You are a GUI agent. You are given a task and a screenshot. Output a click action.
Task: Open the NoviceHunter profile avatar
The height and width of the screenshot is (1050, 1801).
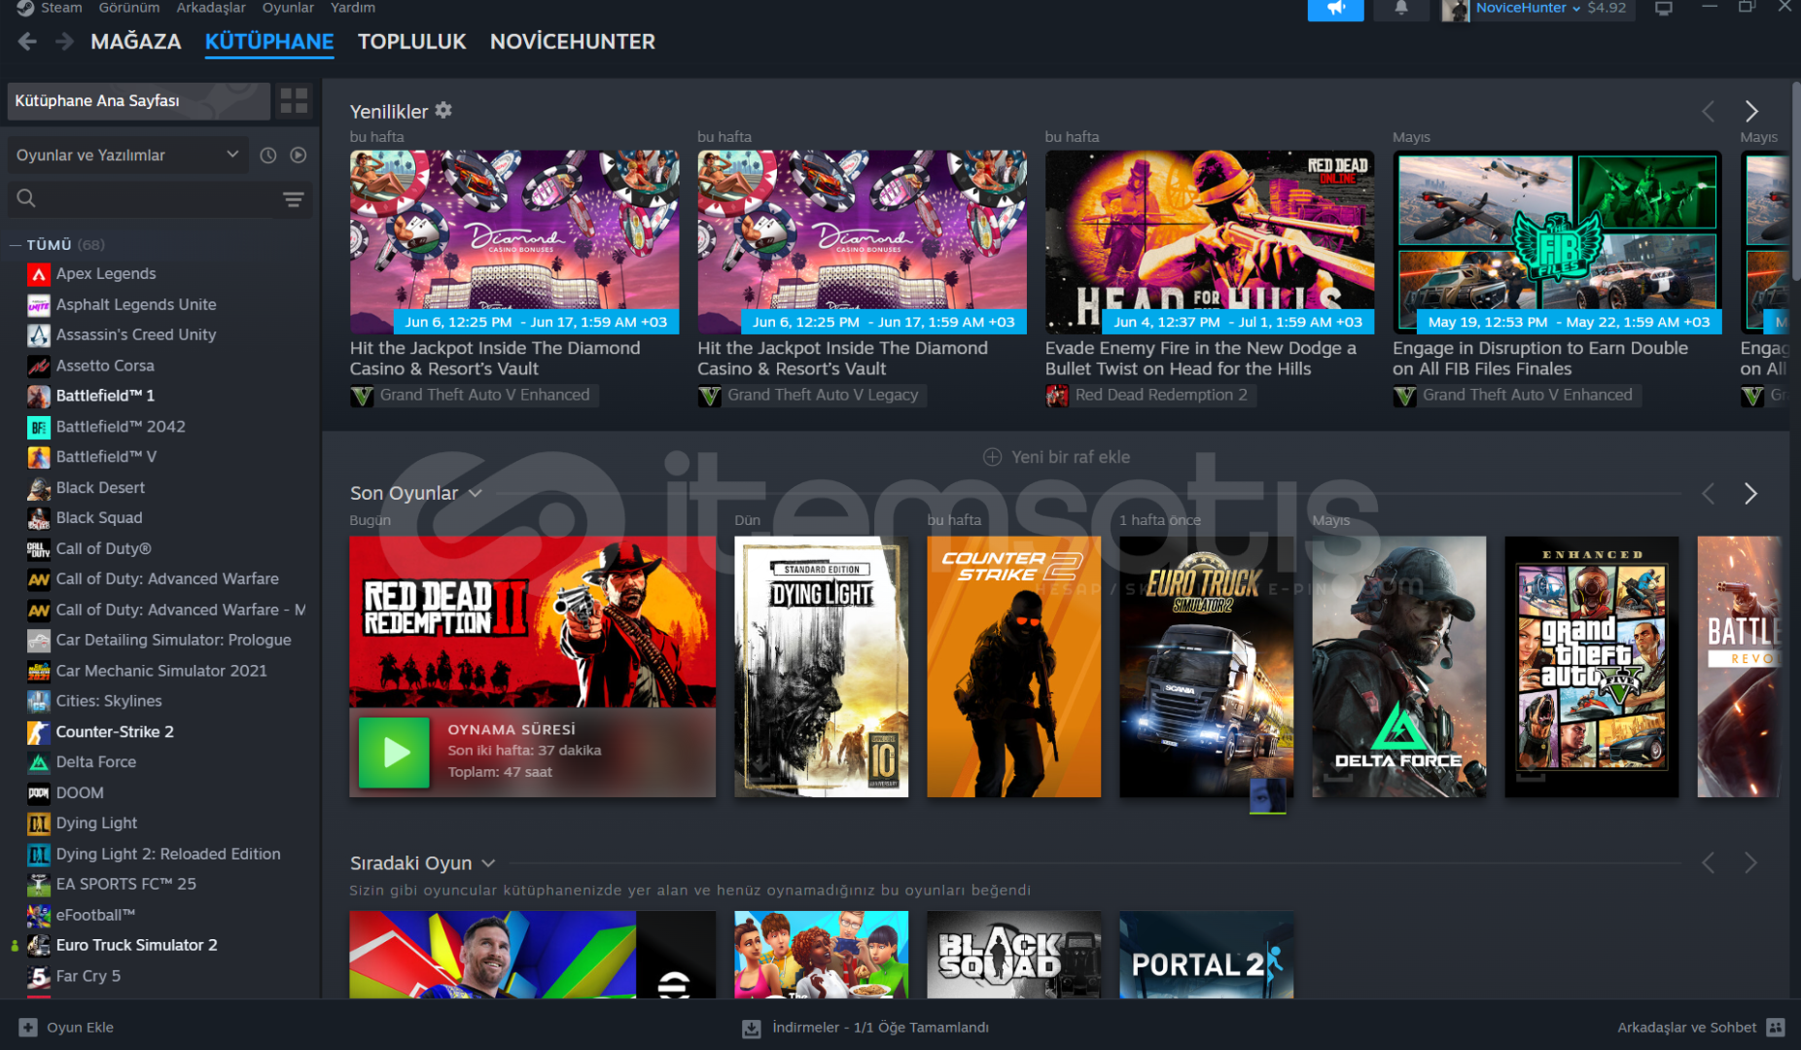1456,10
